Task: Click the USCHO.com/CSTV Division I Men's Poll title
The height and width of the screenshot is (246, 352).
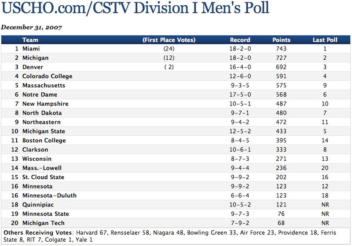Action: coord(135,9)
